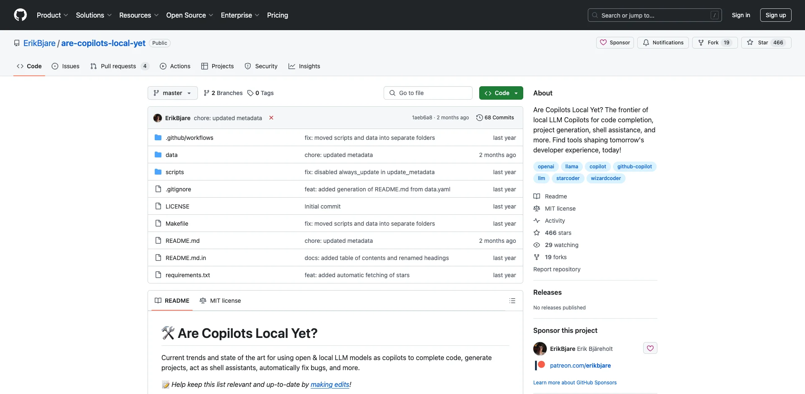Screen dimensions: 805x394
Task: Click the failed check red X icon
Action: (271, 118)
